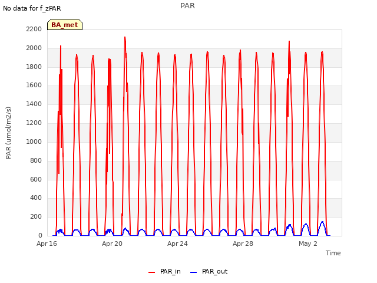Screen dimensions: 377x283
Task: Click the 1800 y-axis tick label
Action: point(34,67)
